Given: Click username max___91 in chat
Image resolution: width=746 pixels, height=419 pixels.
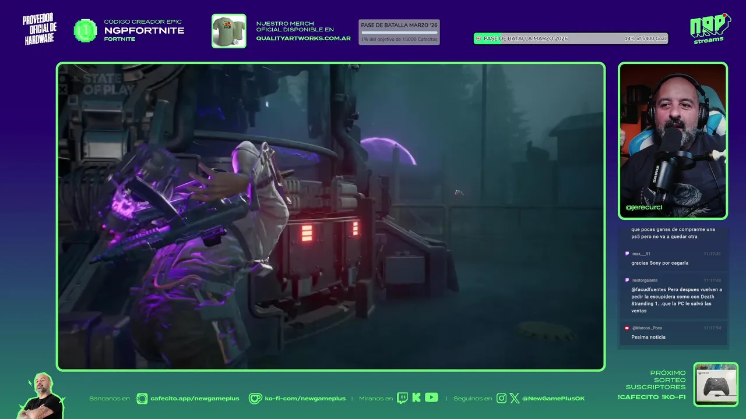Looking at the screenshot, I should (x=641, y=254).
